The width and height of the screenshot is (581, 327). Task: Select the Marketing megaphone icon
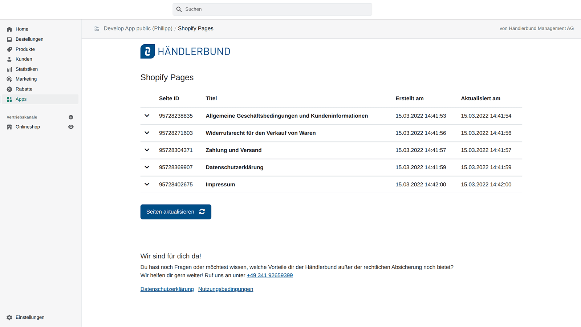tap(9, 79)
